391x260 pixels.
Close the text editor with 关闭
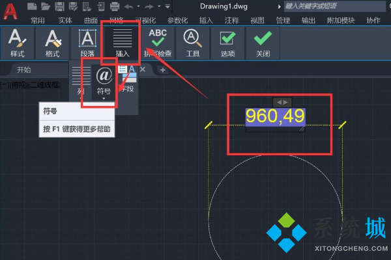tap(263, 44)
